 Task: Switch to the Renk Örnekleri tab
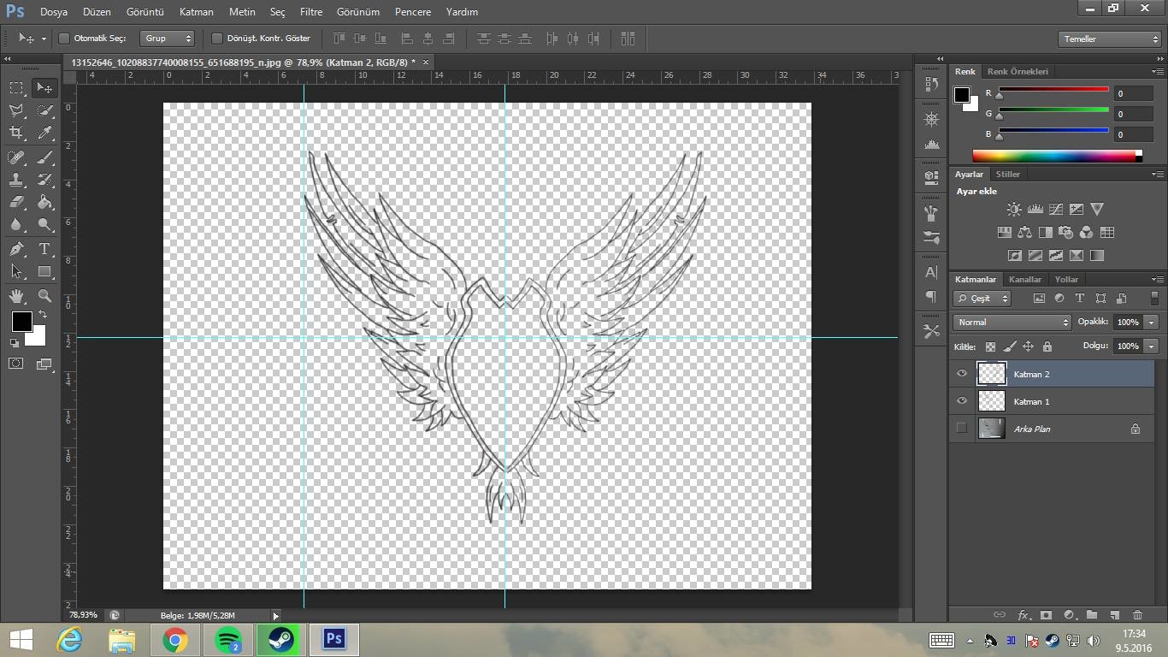(x=1018, y=72)
